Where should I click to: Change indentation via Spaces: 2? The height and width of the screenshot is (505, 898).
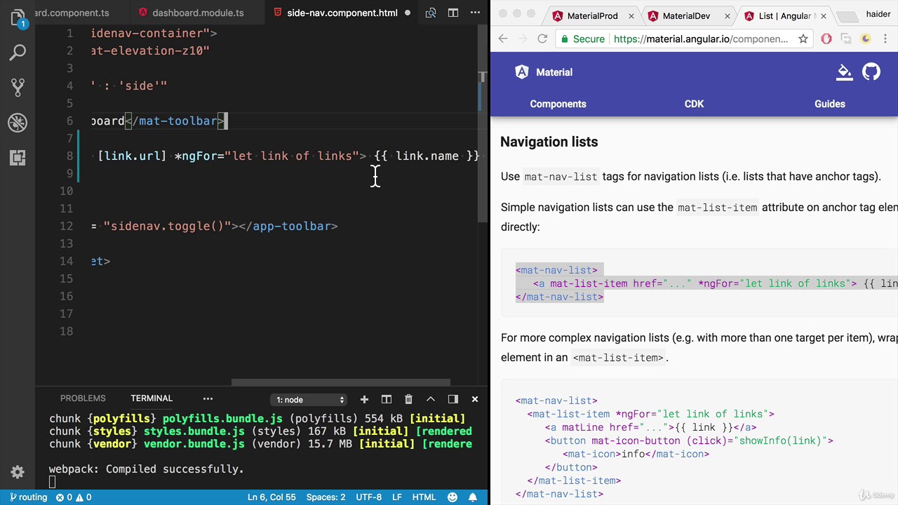(x=326, y=497)
